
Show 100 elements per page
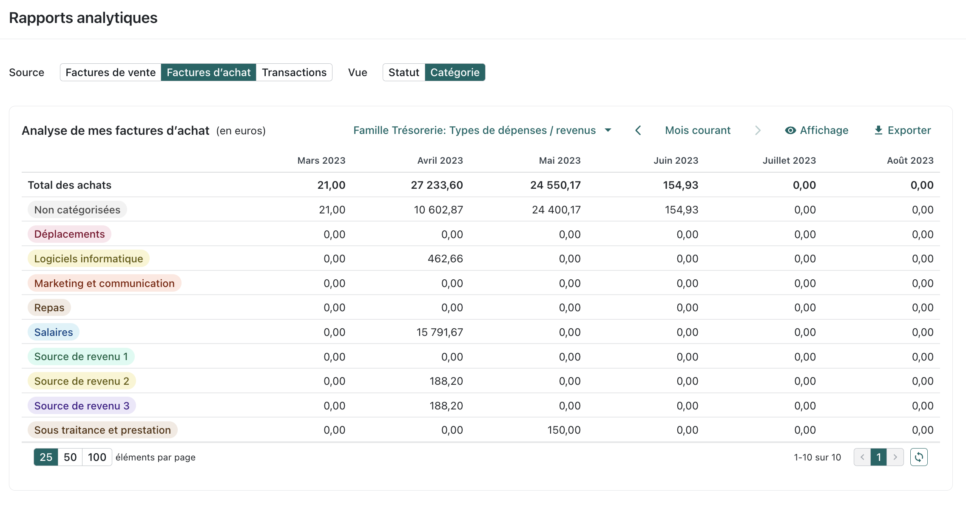pos(97,457)
